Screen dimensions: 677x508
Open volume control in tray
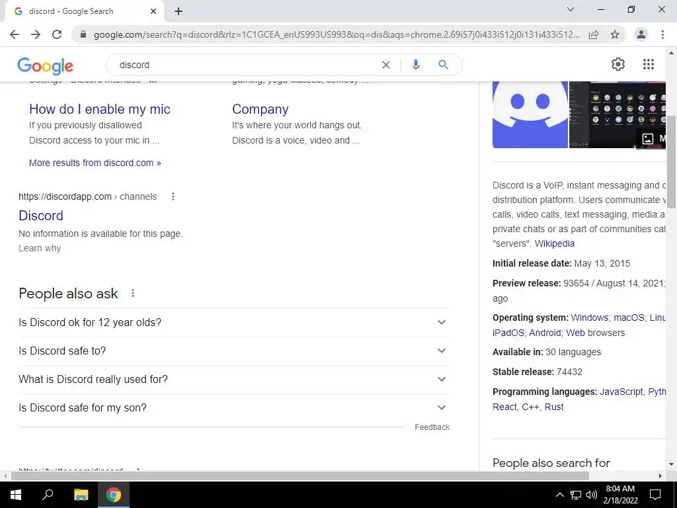coord(592,495)
